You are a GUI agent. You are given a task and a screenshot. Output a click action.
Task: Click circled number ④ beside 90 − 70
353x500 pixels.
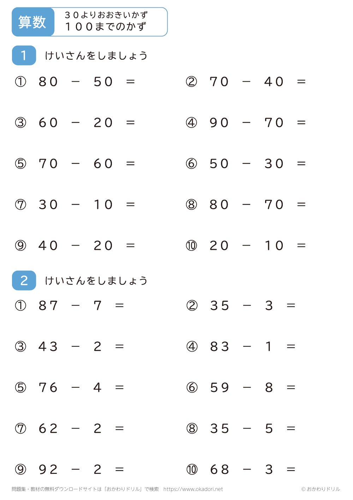click(191, 123)
